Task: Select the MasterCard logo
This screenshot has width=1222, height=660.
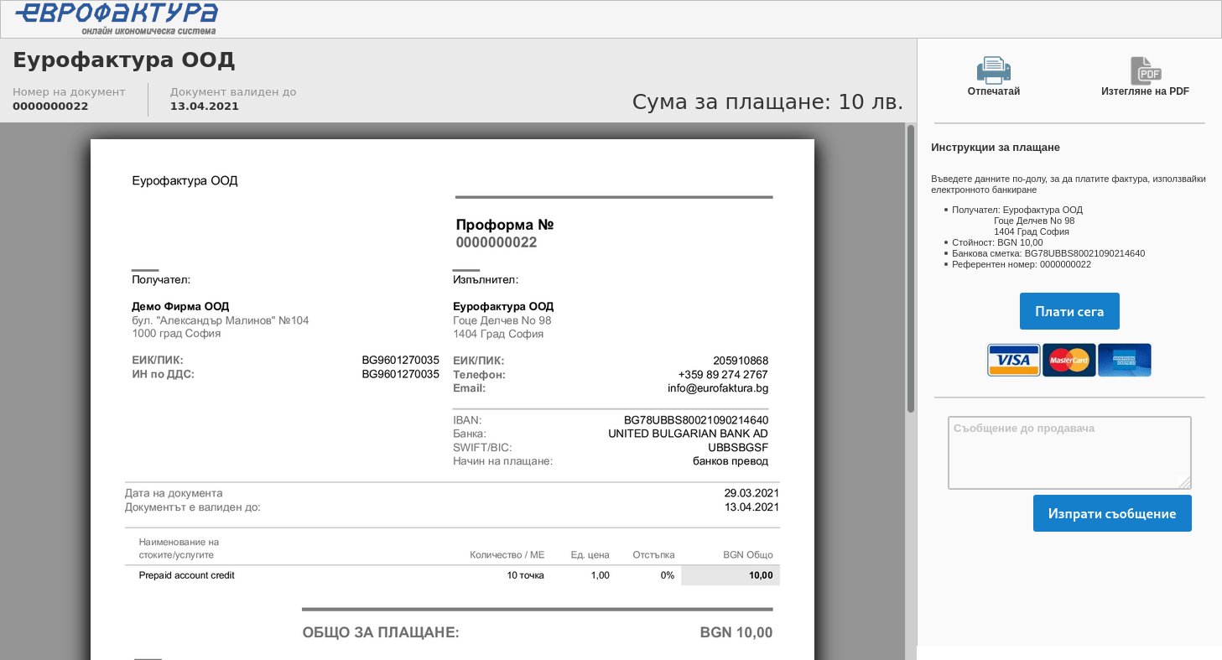Action: click(x=1069, y=360)
